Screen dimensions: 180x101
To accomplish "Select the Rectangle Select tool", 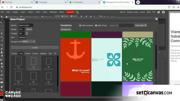I will (2, 26).
